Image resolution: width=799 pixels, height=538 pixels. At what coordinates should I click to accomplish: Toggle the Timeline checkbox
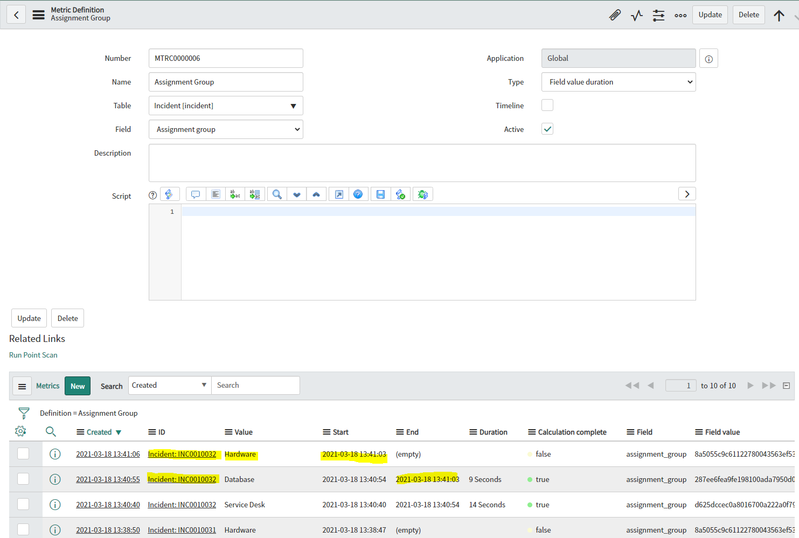pyautogui.click(x=547, y=106)
